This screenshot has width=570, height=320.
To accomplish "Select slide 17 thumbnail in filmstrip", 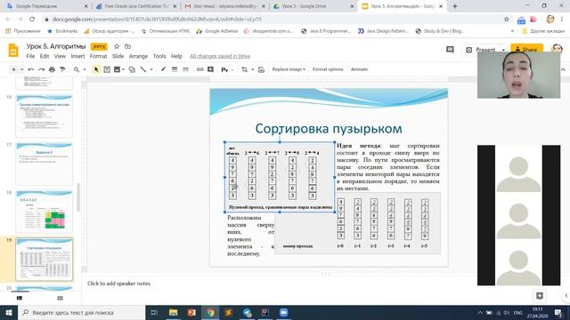I will pos(44,164).
